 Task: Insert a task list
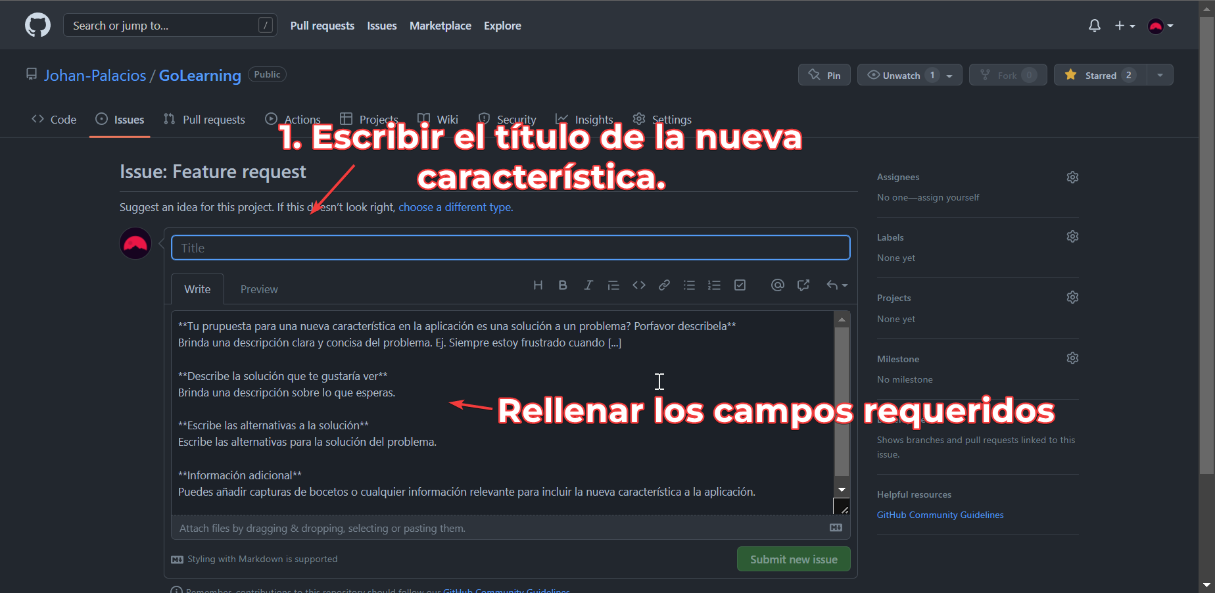[740, 285]
